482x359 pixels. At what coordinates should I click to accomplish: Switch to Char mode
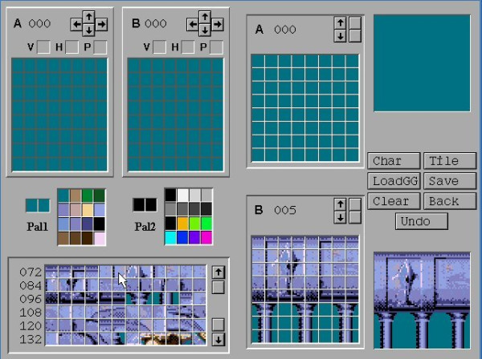click(394, 161)
